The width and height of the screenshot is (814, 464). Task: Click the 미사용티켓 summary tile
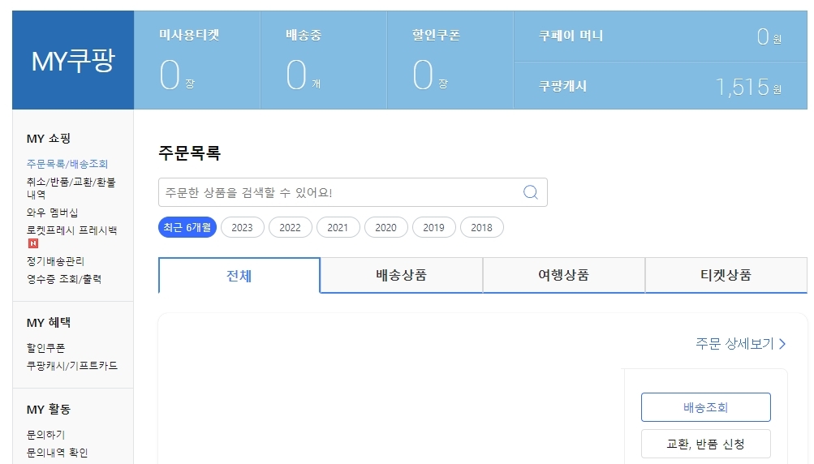pyautogui.click(x=197, y=60)
